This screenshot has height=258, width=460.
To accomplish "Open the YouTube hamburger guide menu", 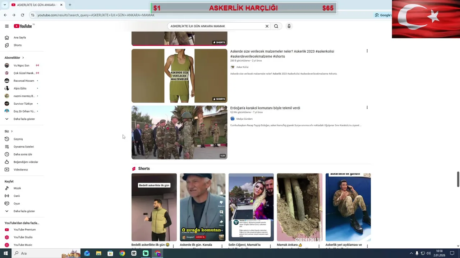I will coord(6,26).
